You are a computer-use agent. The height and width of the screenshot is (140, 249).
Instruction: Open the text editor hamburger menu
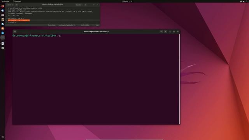click(x=85, y=5)
